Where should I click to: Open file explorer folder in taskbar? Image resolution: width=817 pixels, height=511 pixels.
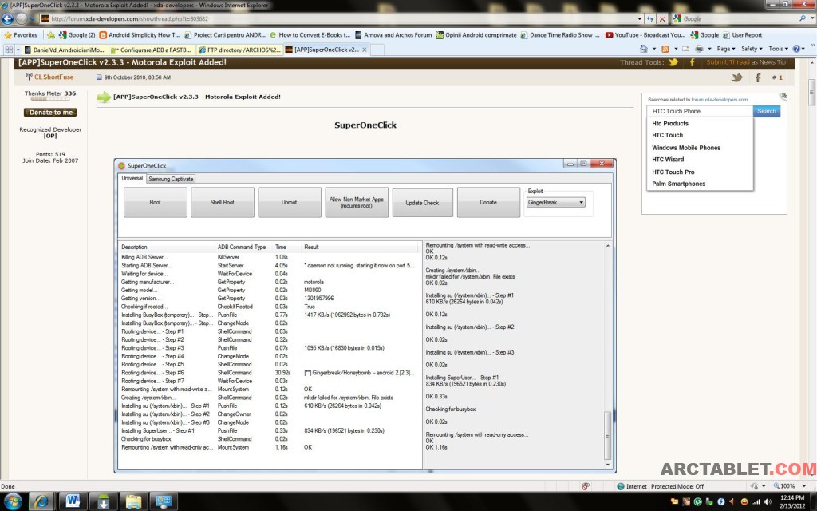(x=133, y=501)
